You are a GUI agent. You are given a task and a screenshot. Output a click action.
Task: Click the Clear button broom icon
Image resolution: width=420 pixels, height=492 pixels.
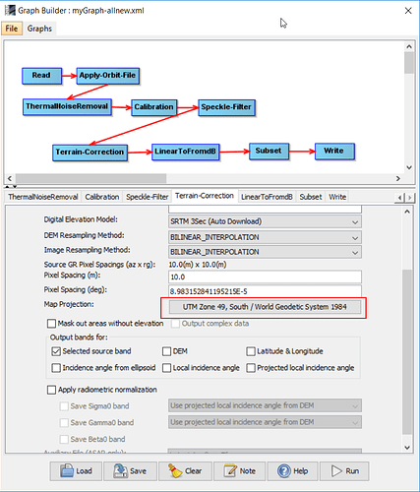point(175,471)
